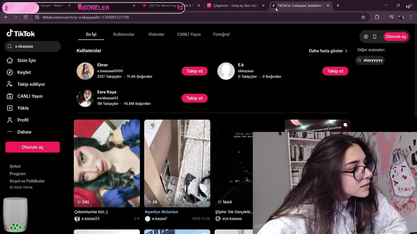
Task: Click the #şantiye #istanbul hashtag caption
Action: point(162,212)
